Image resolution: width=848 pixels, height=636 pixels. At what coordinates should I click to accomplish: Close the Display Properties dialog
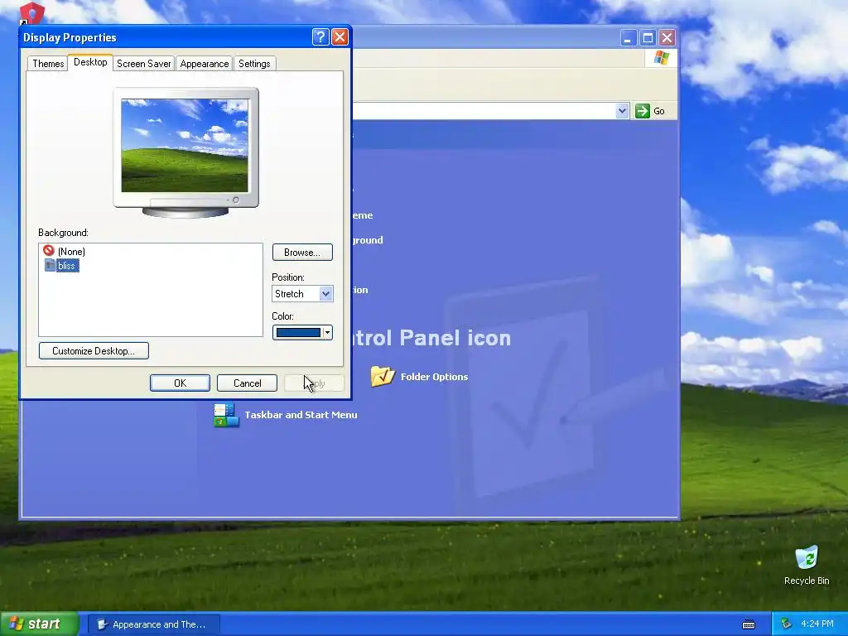pos(340,37)
